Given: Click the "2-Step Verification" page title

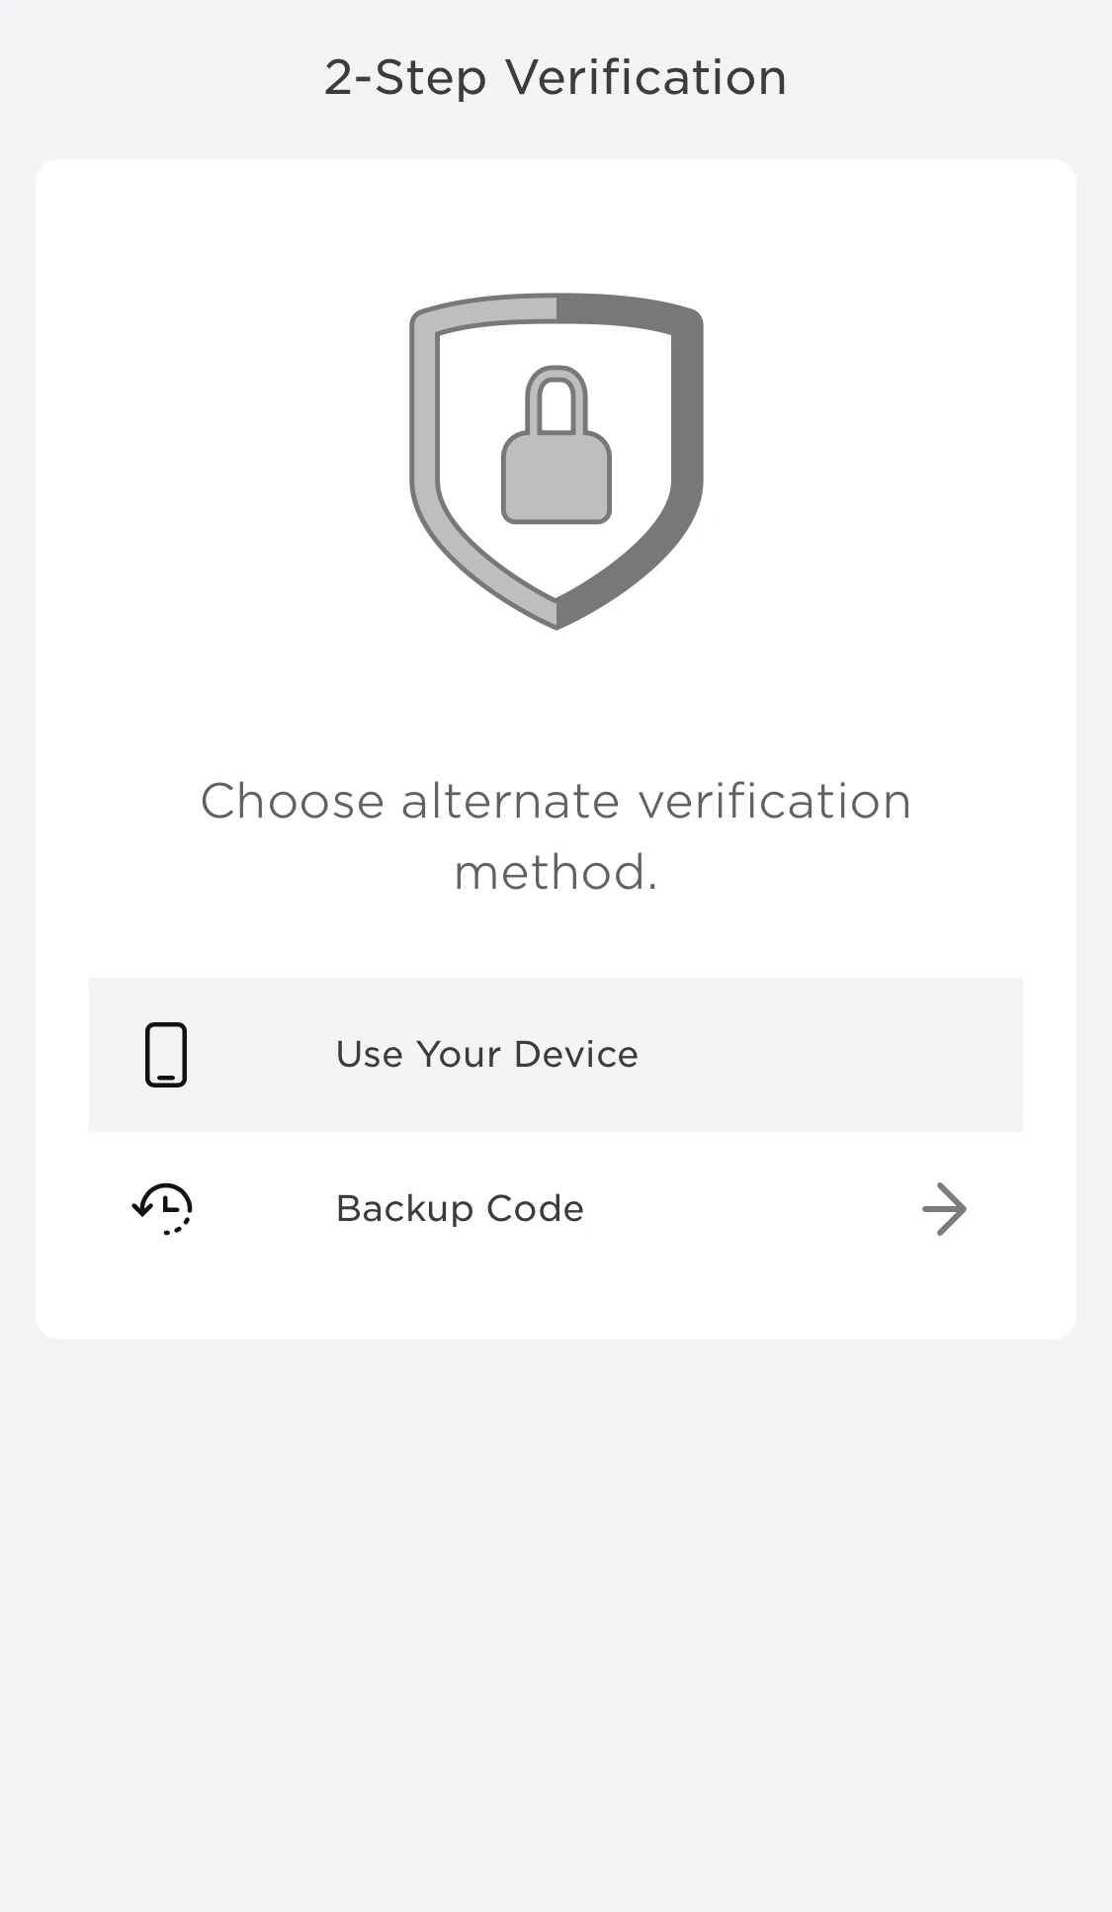Looking at the screenshot, I should pos(556,77).
